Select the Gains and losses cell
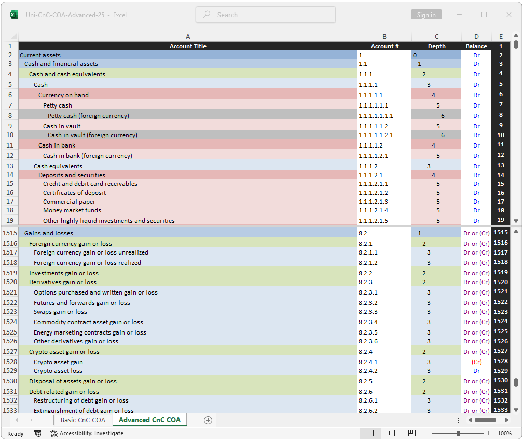Screen dimensions: 523x441 pos(188,233)
